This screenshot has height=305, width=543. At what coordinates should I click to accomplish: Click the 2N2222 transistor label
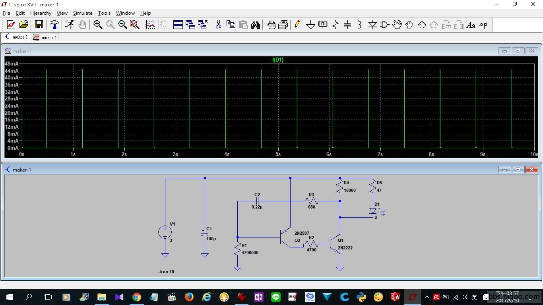[x=345, y=248]
